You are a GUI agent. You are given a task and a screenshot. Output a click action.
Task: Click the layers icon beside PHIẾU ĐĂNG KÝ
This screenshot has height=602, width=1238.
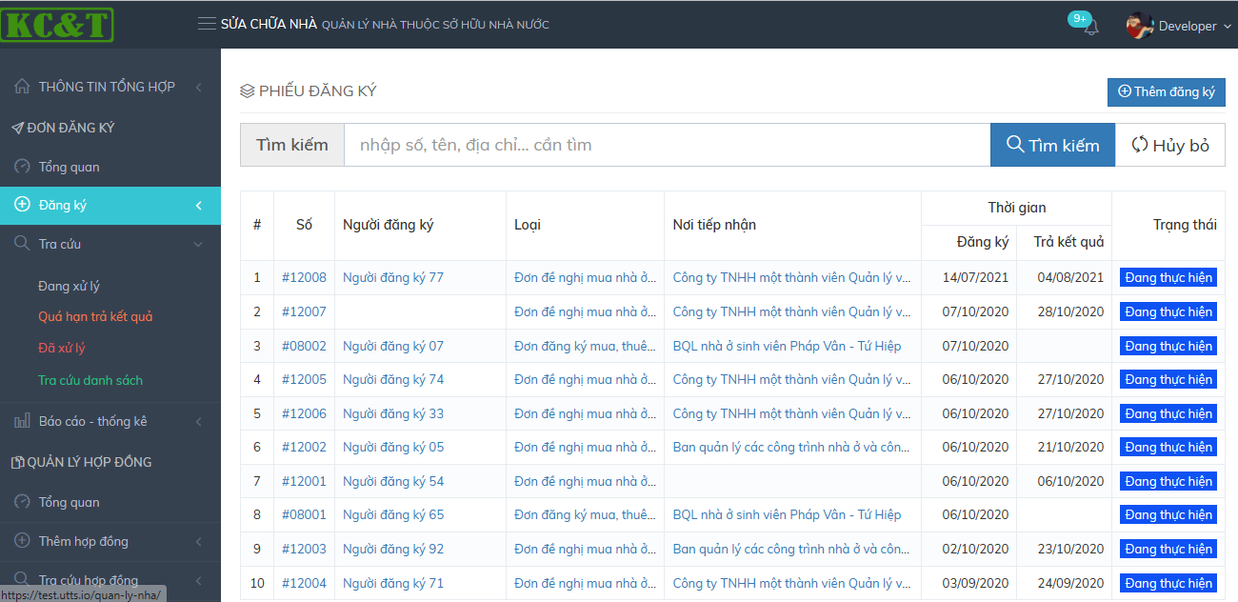(x=248, y=91)
